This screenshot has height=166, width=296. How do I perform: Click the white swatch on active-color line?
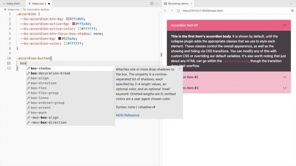[80, 29]
